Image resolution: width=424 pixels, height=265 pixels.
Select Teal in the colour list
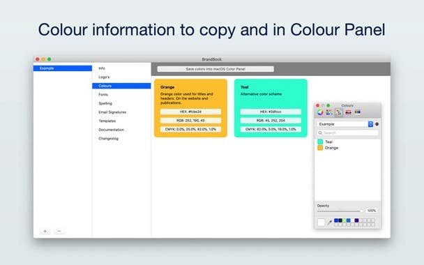click(348, 142)
